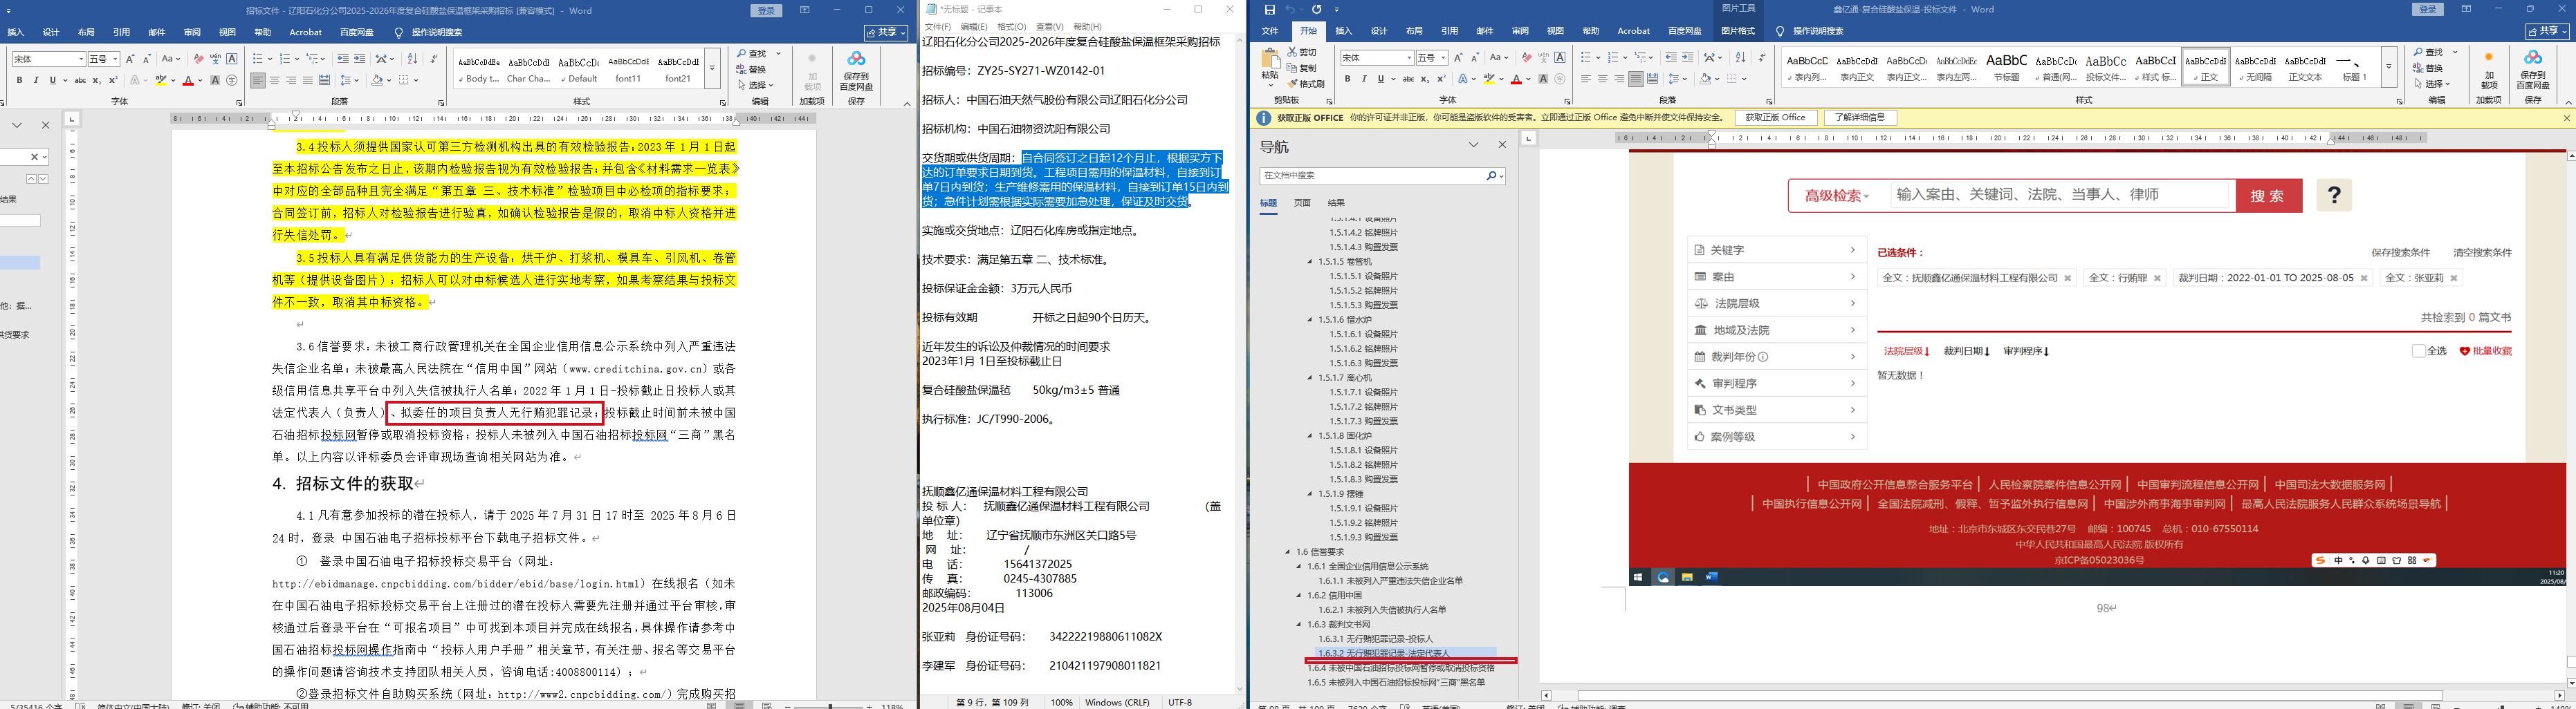Viewport: 2576px width, 709px height.
Task: Toggle center alignment in 招标文件 Word ribbon
Action: 274,80
